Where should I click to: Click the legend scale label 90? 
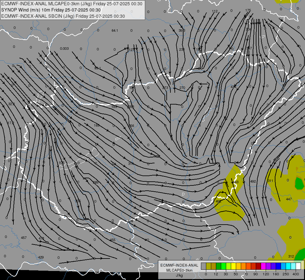pos(255,274)
